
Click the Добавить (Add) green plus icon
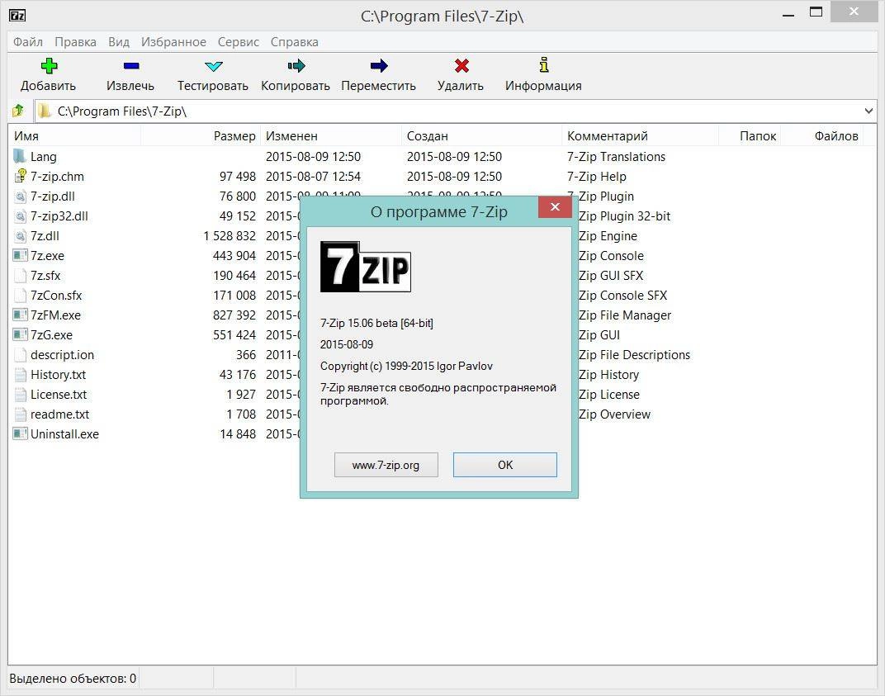[x=49, y=66]
